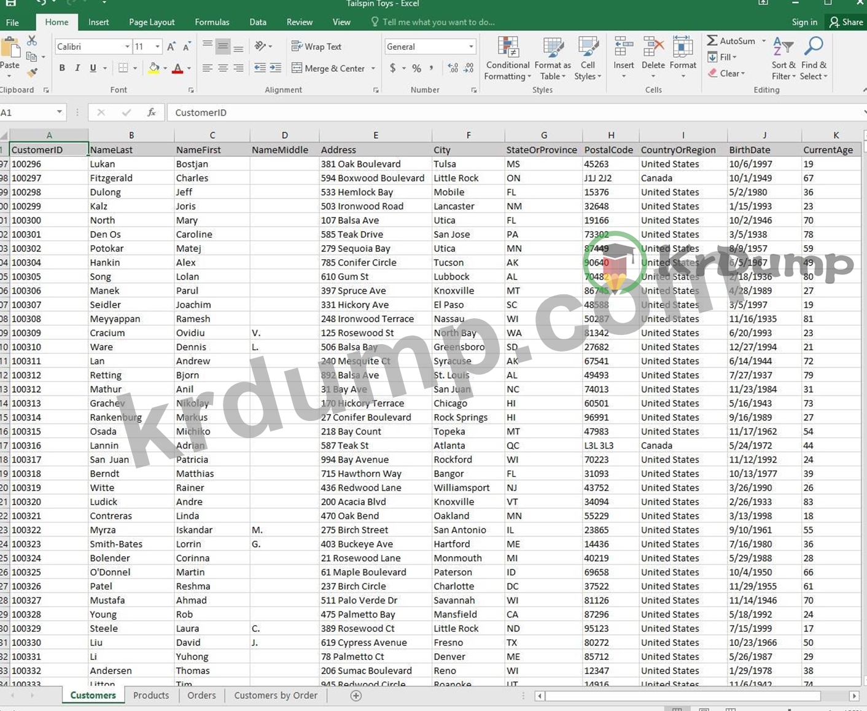This screenshot has height=711, width=867.
Task: Click the Orientation icon
Action: coord(260,46)
